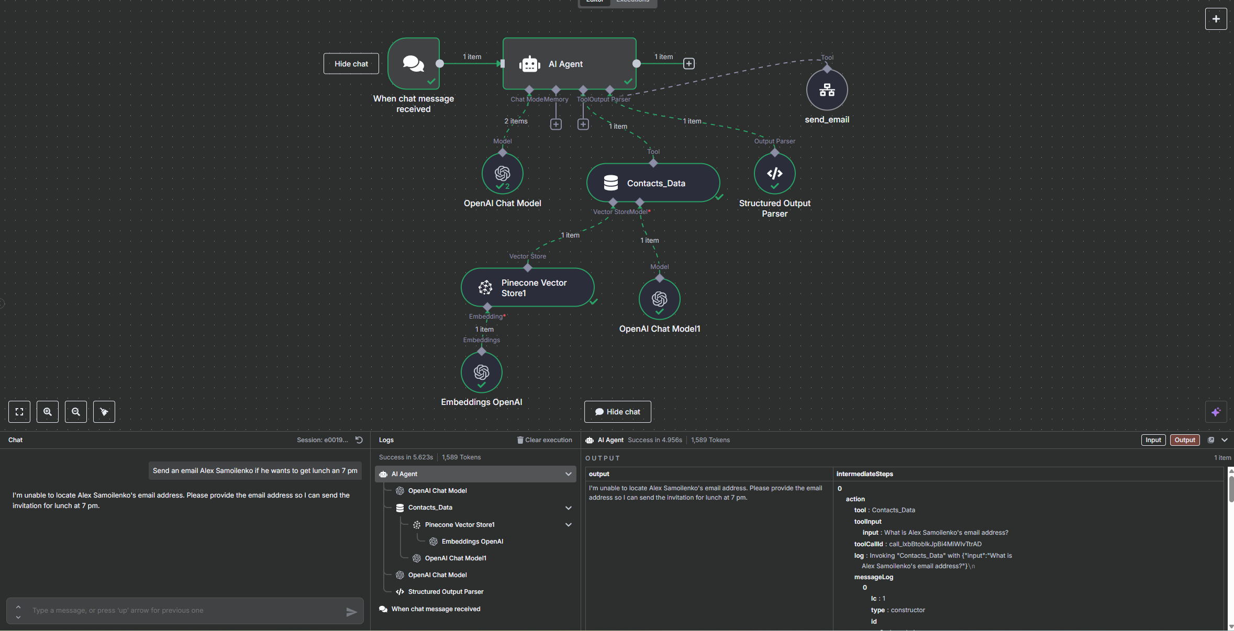Open the OpenAI Chat Model1 node
1234x631 pixels.
pos(659,299)
